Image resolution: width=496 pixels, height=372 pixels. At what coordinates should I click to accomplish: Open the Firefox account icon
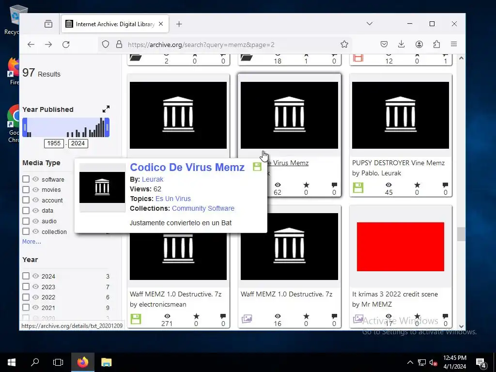pyautogui.click(x=419, y=44)
